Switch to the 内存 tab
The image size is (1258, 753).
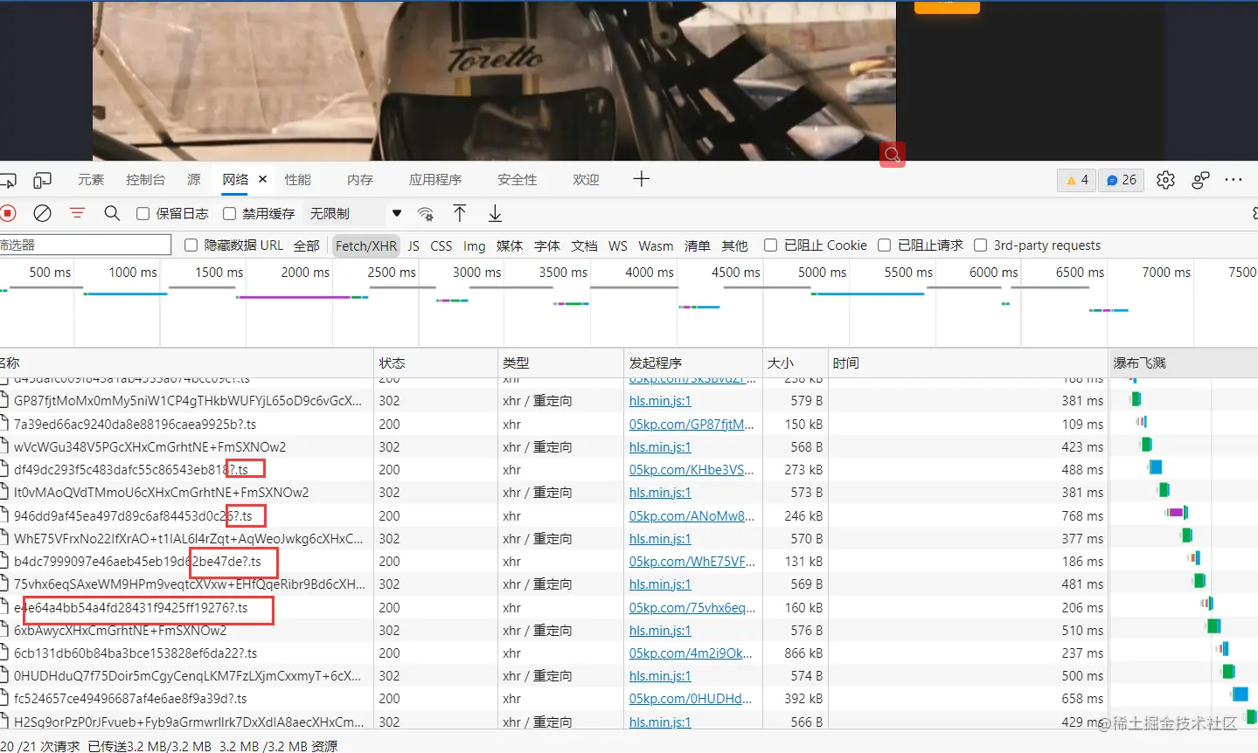(359, 179)
